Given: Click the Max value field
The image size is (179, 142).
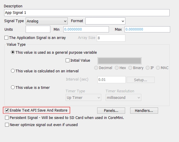Looking at the screenshot, I should tap(147, 30).
